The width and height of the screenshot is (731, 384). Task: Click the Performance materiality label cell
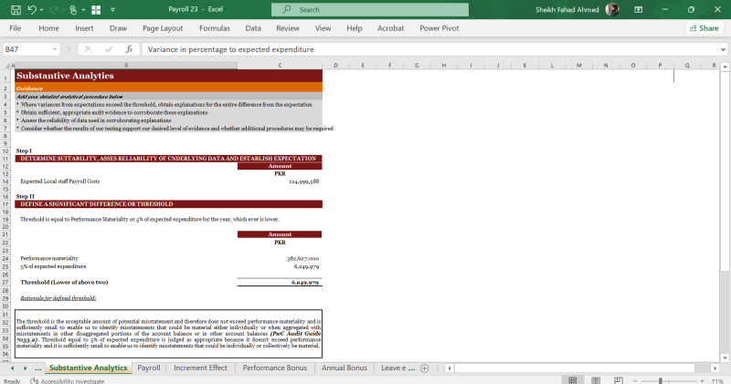pos(126,258)
